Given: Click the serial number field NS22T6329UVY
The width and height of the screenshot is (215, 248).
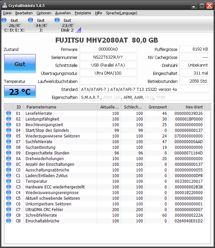Looking at the screenshot, I should coord(108,57).
